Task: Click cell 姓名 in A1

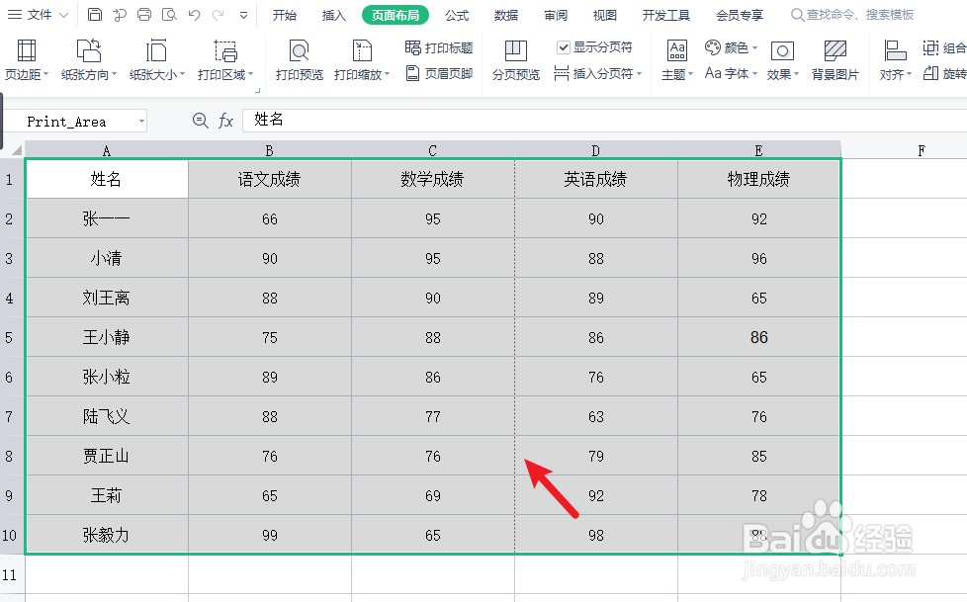Action: [107, 179]
